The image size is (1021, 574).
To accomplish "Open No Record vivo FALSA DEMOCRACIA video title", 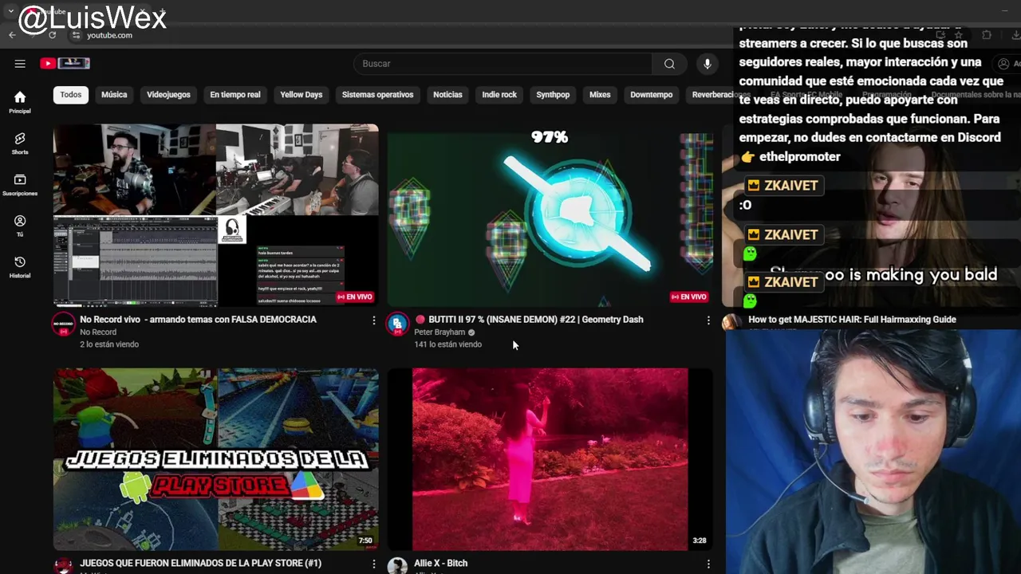I will (x=198, y=320).
